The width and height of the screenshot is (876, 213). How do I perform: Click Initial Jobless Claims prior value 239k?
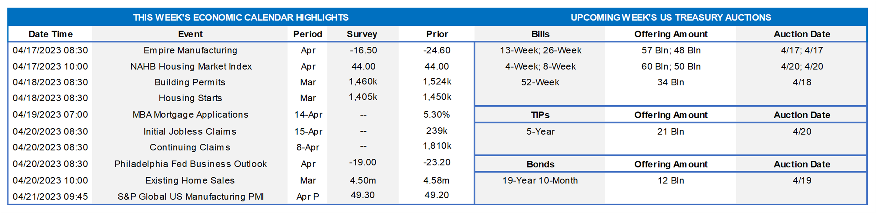tap(437, 131)
